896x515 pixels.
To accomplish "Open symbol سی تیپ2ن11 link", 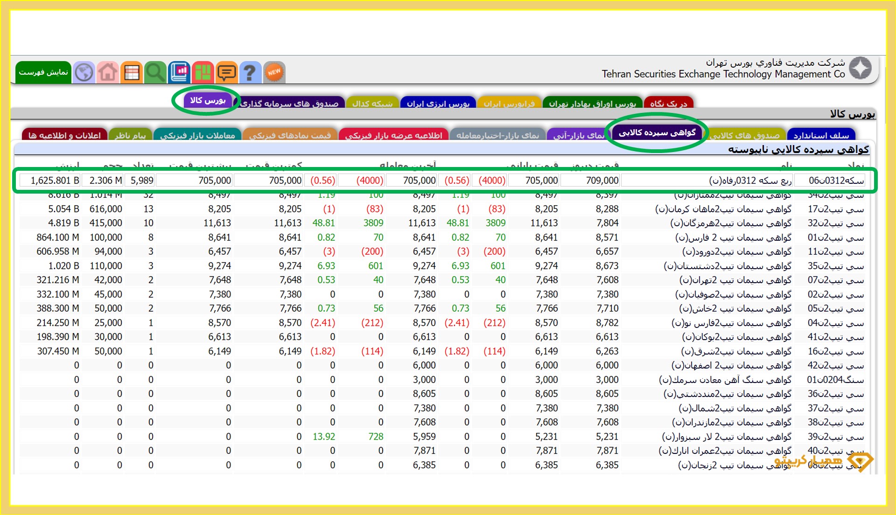I will [836, 251].
